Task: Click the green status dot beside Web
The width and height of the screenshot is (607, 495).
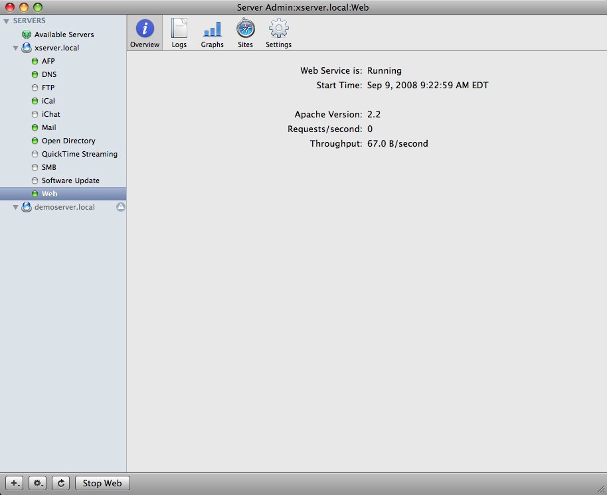Action: [35, 194]
